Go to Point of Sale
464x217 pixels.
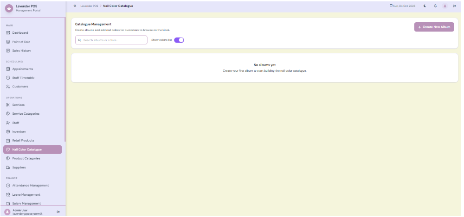[x=32, y=42]
